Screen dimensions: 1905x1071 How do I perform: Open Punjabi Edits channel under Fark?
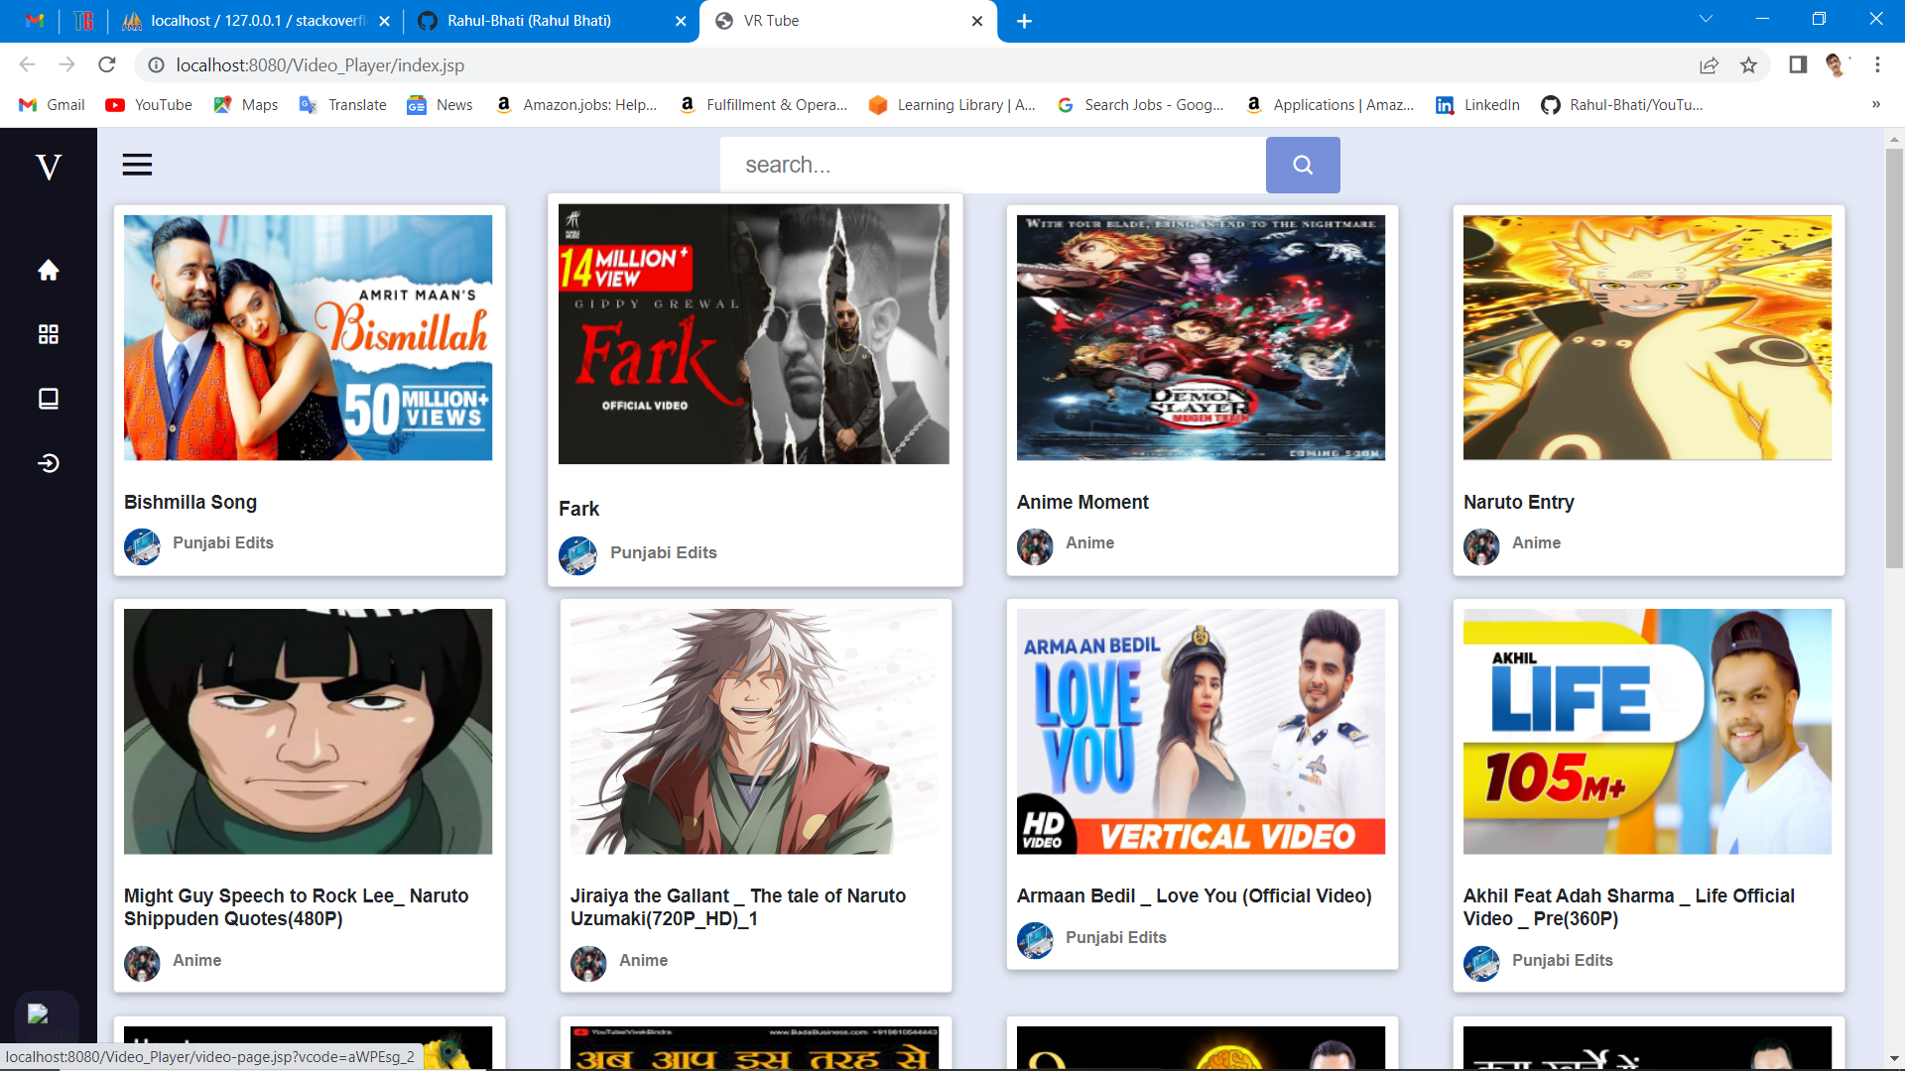tap(663, 553)
